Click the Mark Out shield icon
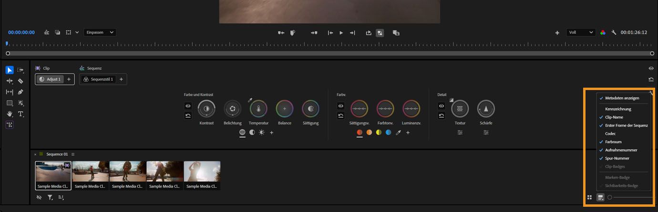The height and width of the screenshot is (212, 658). (x=293, y=32)
